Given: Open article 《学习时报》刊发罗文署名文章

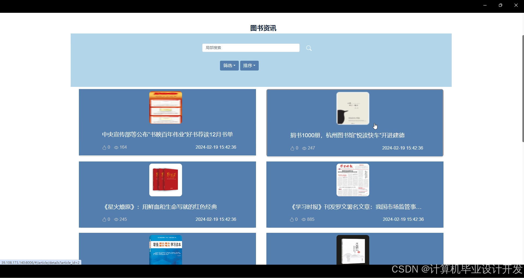Looking at the screenshot, I should 356,207.
